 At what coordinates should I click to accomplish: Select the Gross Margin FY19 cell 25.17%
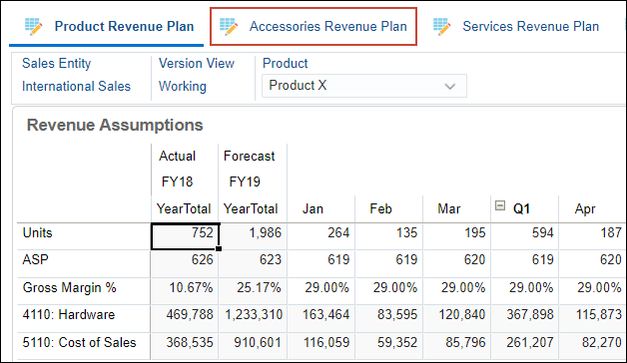(254, 291)
